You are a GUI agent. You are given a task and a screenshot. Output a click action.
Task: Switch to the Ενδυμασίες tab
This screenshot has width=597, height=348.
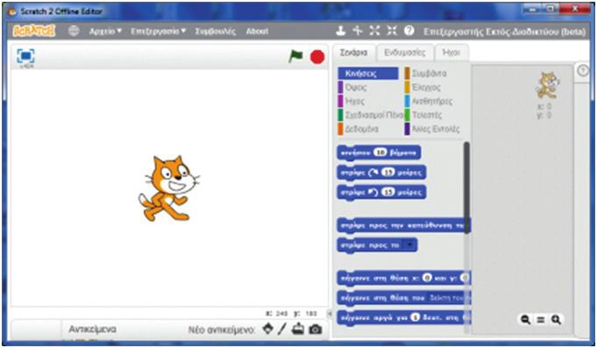click(x=404, y=53)
